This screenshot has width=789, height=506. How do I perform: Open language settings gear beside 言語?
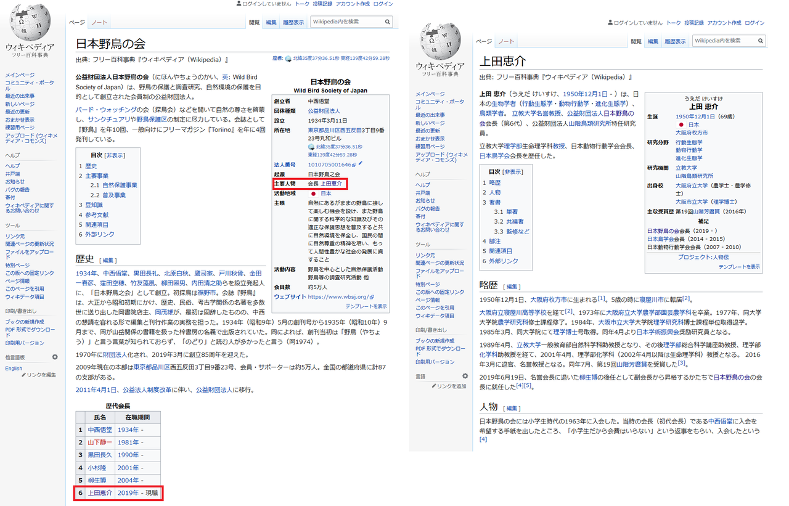465,376
